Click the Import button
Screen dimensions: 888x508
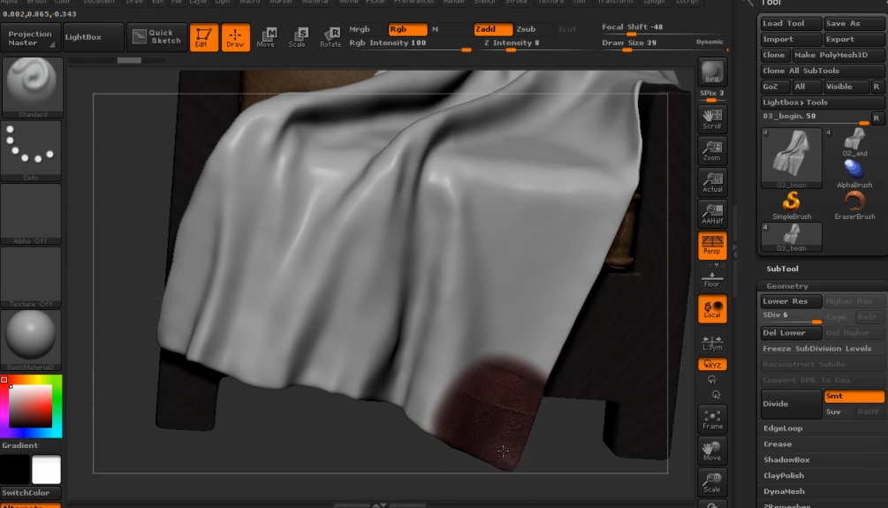point(791,39)
